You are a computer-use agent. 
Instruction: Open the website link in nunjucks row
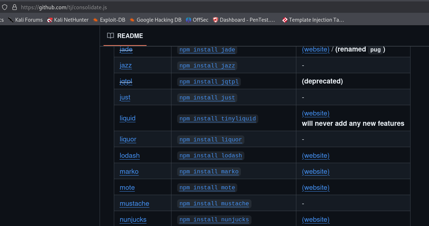click(x=316, y=220)
